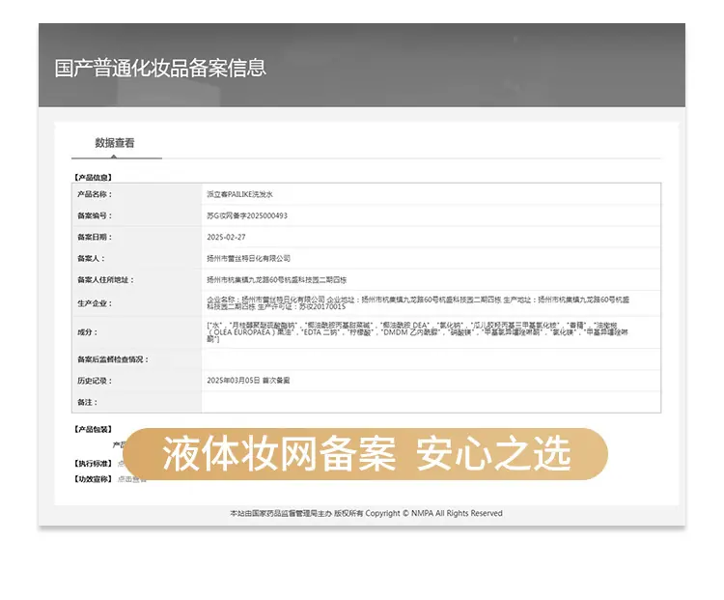The height and width of the screenshot is (600, 724).
Task: Select the 备案人住所地址 row label
Action: pos(105,279)
